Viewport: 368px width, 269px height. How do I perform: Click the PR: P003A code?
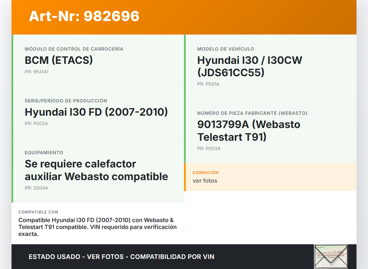209,148
